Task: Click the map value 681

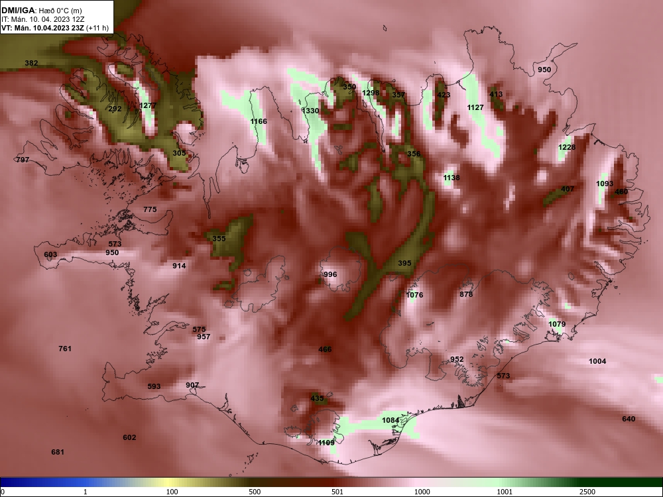Action: [58, 452]
